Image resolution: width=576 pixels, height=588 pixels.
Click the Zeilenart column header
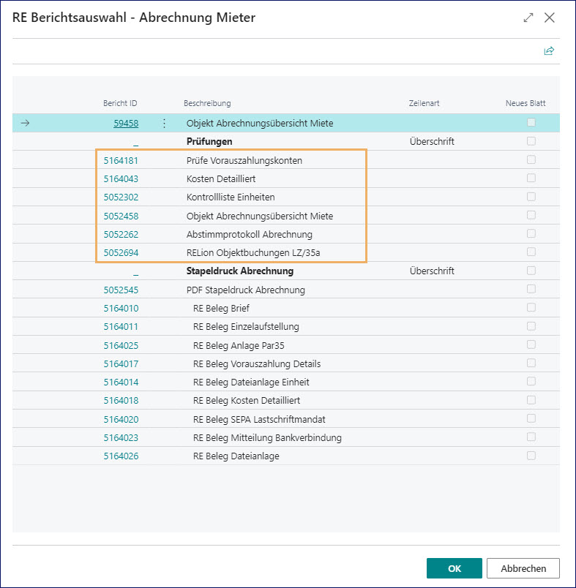pyautogui.click(x=424, y=103)
